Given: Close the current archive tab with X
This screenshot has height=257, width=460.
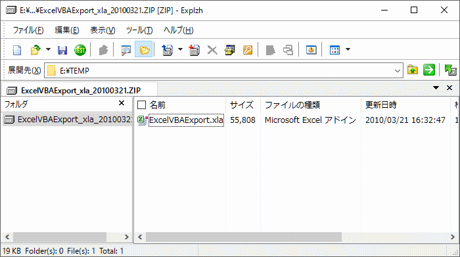Looking at the screenshot, I should [449, 87].
